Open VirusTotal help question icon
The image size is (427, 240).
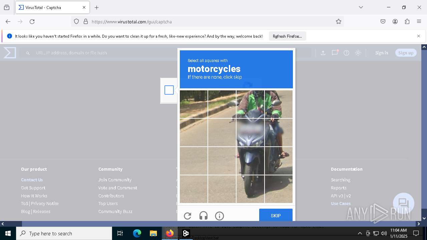coord(346,53)
